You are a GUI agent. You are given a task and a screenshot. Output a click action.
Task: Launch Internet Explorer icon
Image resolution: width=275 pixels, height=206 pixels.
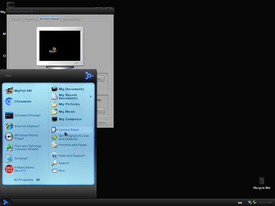pos(9,126)
